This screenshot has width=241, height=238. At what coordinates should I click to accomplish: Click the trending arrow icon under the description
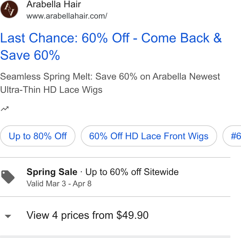coord(5,109)
